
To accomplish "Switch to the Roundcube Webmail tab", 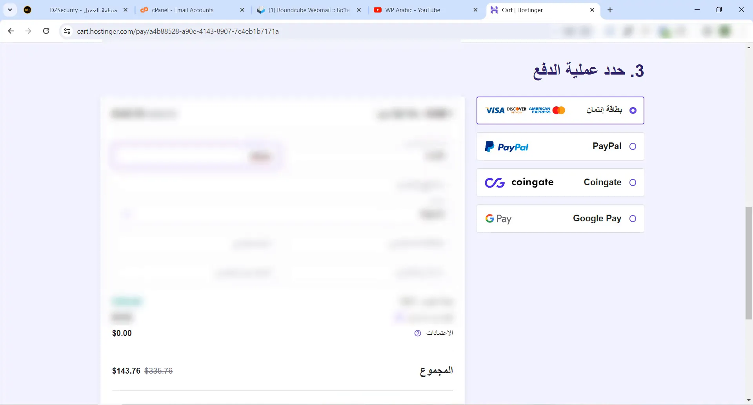I will pos(309,10).
